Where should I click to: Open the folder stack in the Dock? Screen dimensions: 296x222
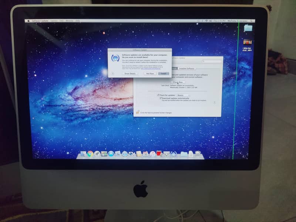(x=184, y=154)
